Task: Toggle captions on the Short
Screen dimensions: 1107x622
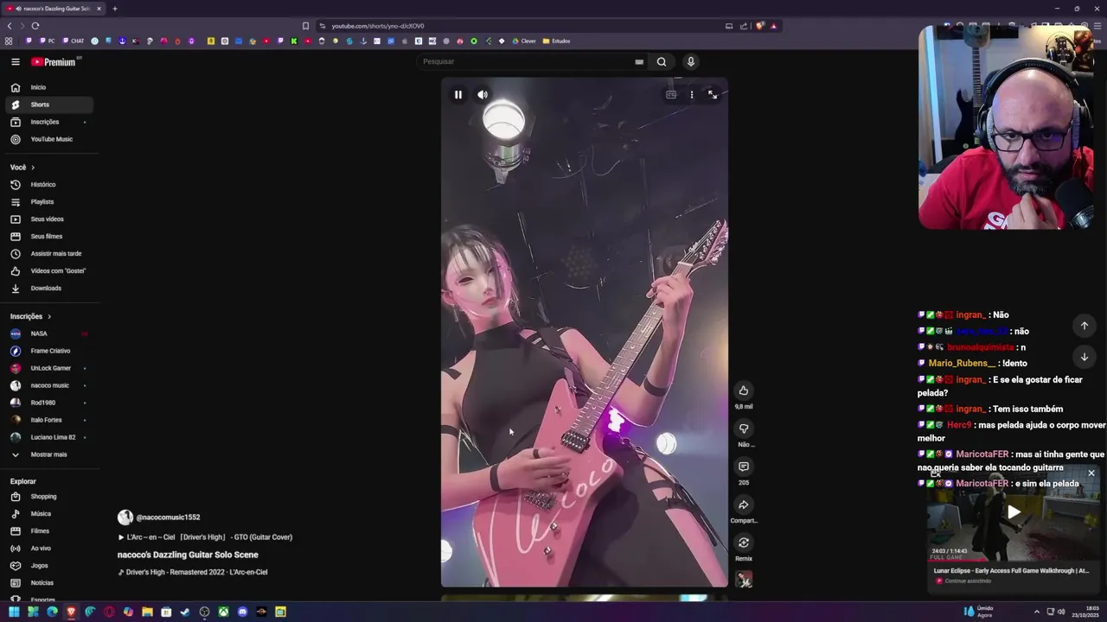Action: pyautogui.click(x=671, y=95)
